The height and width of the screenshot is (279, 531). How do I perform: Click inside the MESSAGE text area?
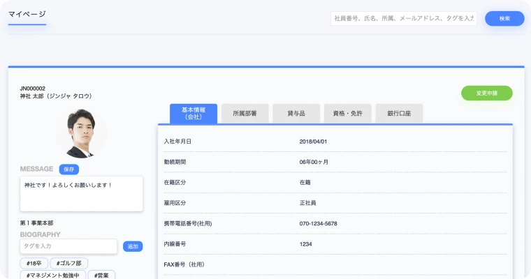[82, 193]
